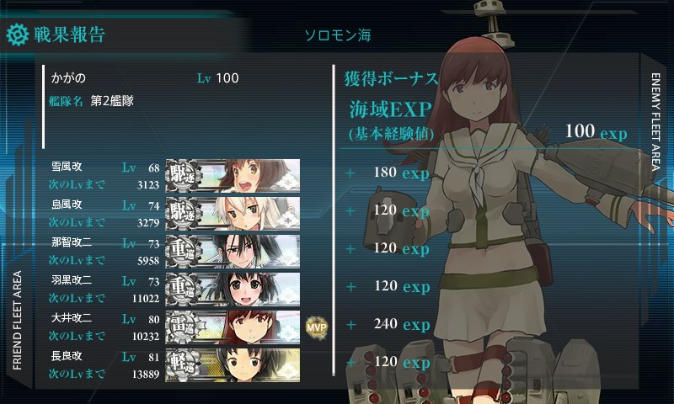The image size is (674, 404).
Task: Click the 重巡 badge on 那智改二 banner
Action: (x=184, y=251)
